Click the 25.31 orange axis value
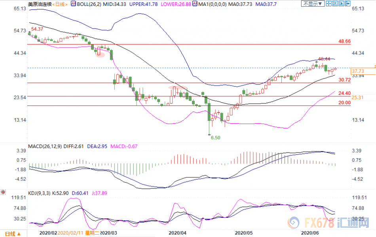The image size is (376, 237). click(x=357, y=98)
